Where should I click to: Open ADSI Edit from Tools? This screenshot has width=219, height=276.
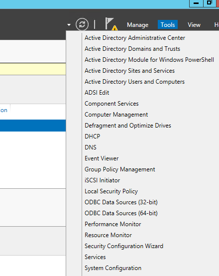tap(97, 93)
